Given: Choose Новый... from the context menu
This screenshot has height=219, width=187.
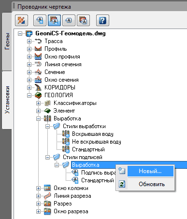Looking at the screenshot, I should click(x=150, y=171).
